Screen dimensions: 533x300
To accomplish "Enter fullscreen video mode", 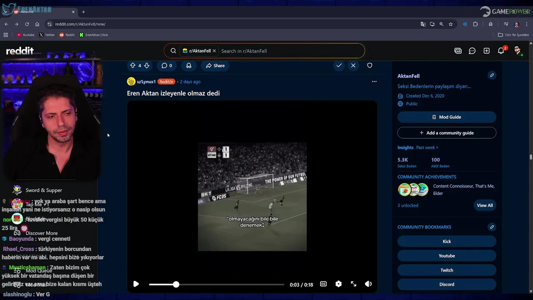I will tap(354, 284).
